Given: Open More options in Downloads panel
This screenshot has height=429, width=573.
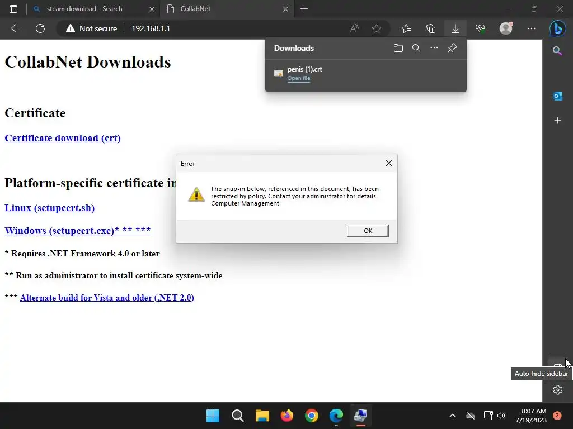Looking at the screenshot, I should pos(434,48).
